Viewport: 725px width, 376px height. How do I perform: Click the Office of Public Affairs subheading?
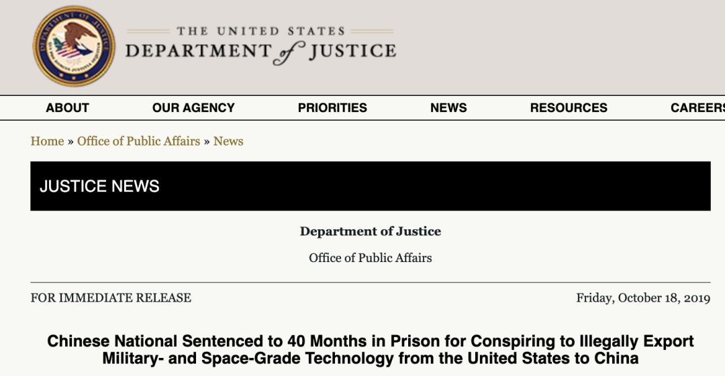click(x=371, y=258)
